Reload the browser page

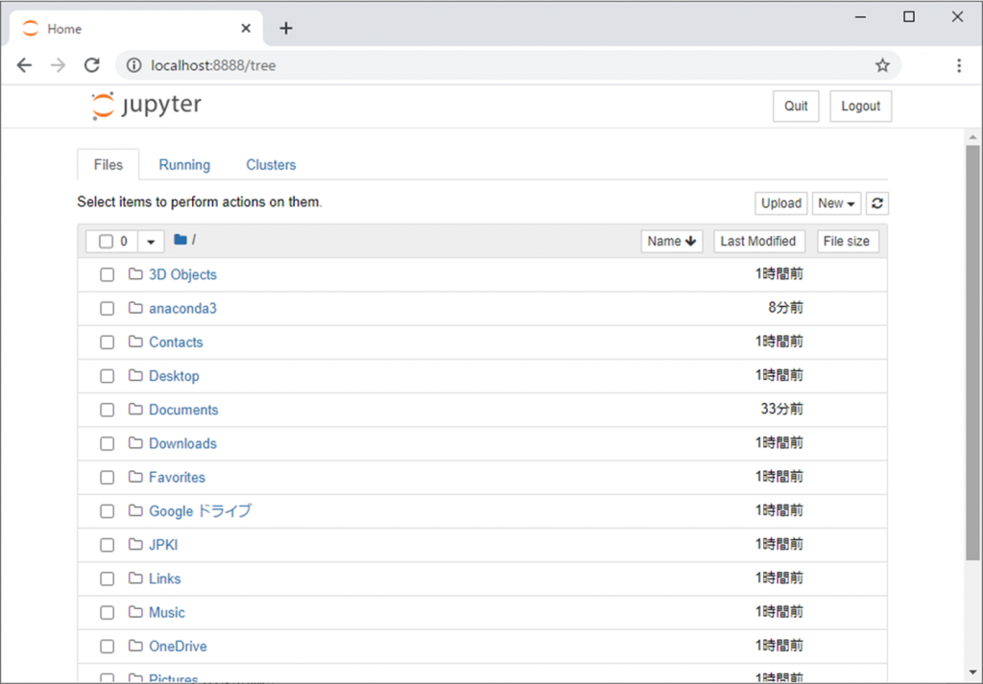92,65
